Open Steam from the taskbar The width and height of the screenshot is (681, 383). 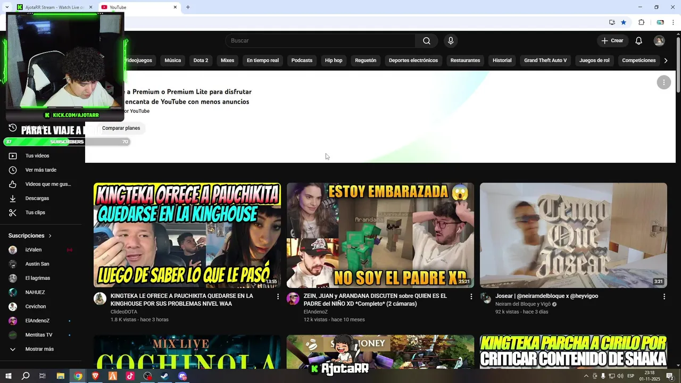pyautogui.click(x=165, y=376)
